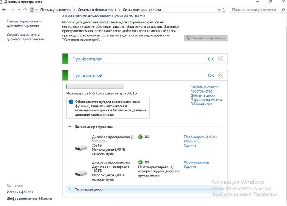Click 'Удалить' link for space (I:)
The image size is (287, 206).
point(190,146)
